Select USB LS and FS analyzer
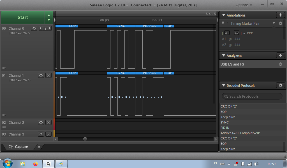 pyautogui.click(x=253, y=64)
